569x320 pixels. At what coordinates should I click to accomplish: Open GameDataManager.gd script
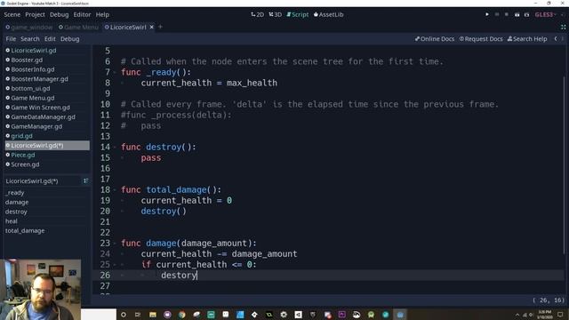pos(47,116)
